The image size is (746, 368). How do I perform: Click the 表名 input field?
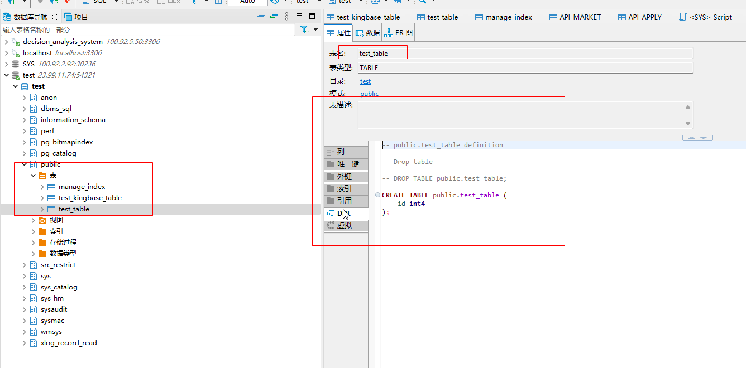coord(525,54)
